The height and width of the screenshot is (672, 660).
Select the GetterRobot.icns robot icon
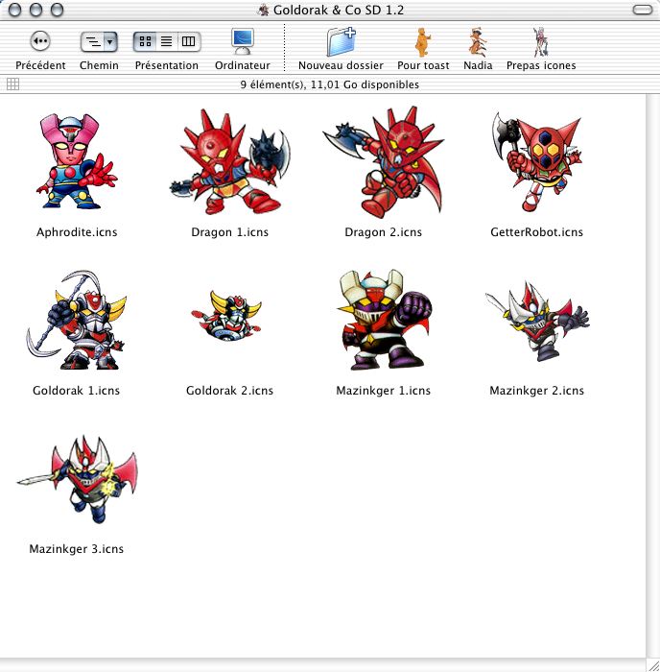tap(536, 161)
